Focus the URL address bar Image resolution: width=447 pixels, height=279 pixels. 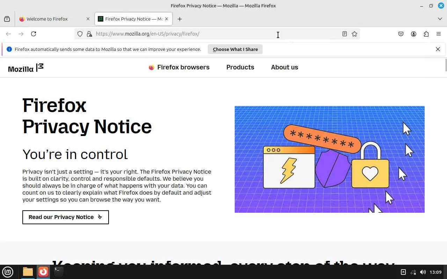[217, 34]
